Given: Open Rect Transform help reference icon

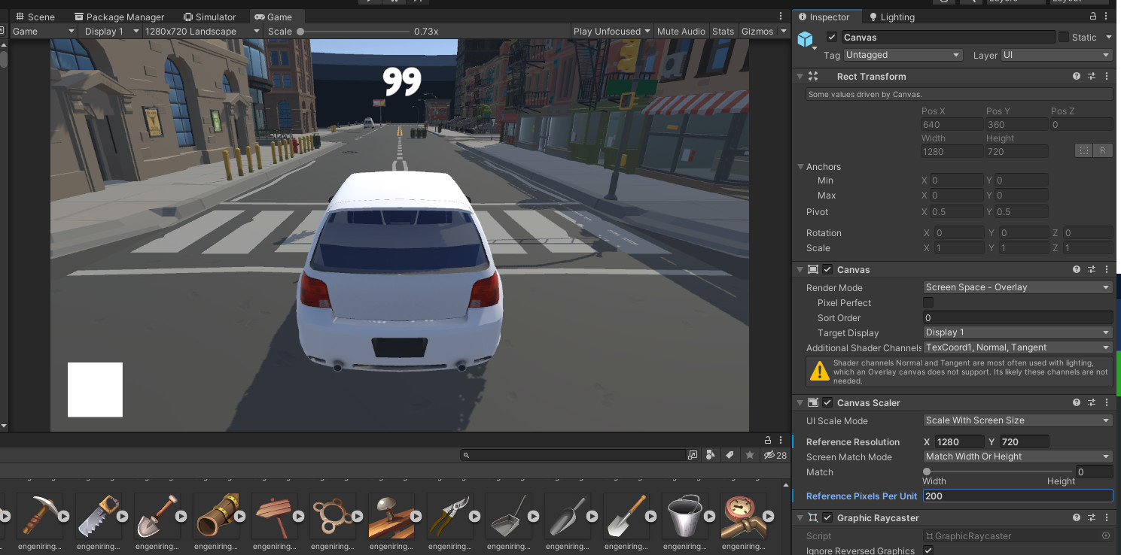Looking at the screenshot, I should coord(1077,76).
